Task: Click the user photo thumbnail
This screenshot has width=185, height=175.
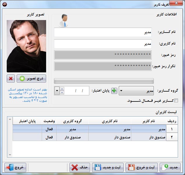Action: pos(26,46)
